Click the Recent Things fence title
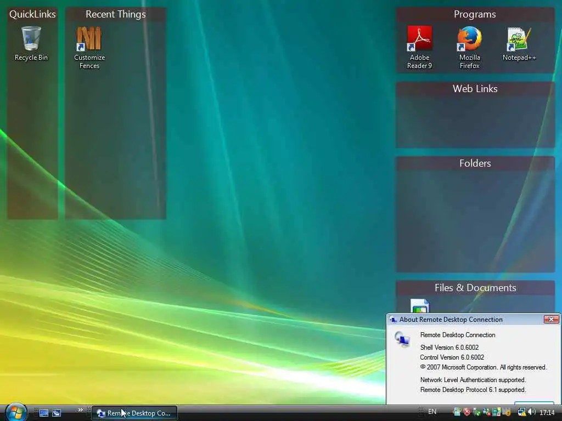Image resolution: width=562 pixels, height=421 pixels. (115, 14)
